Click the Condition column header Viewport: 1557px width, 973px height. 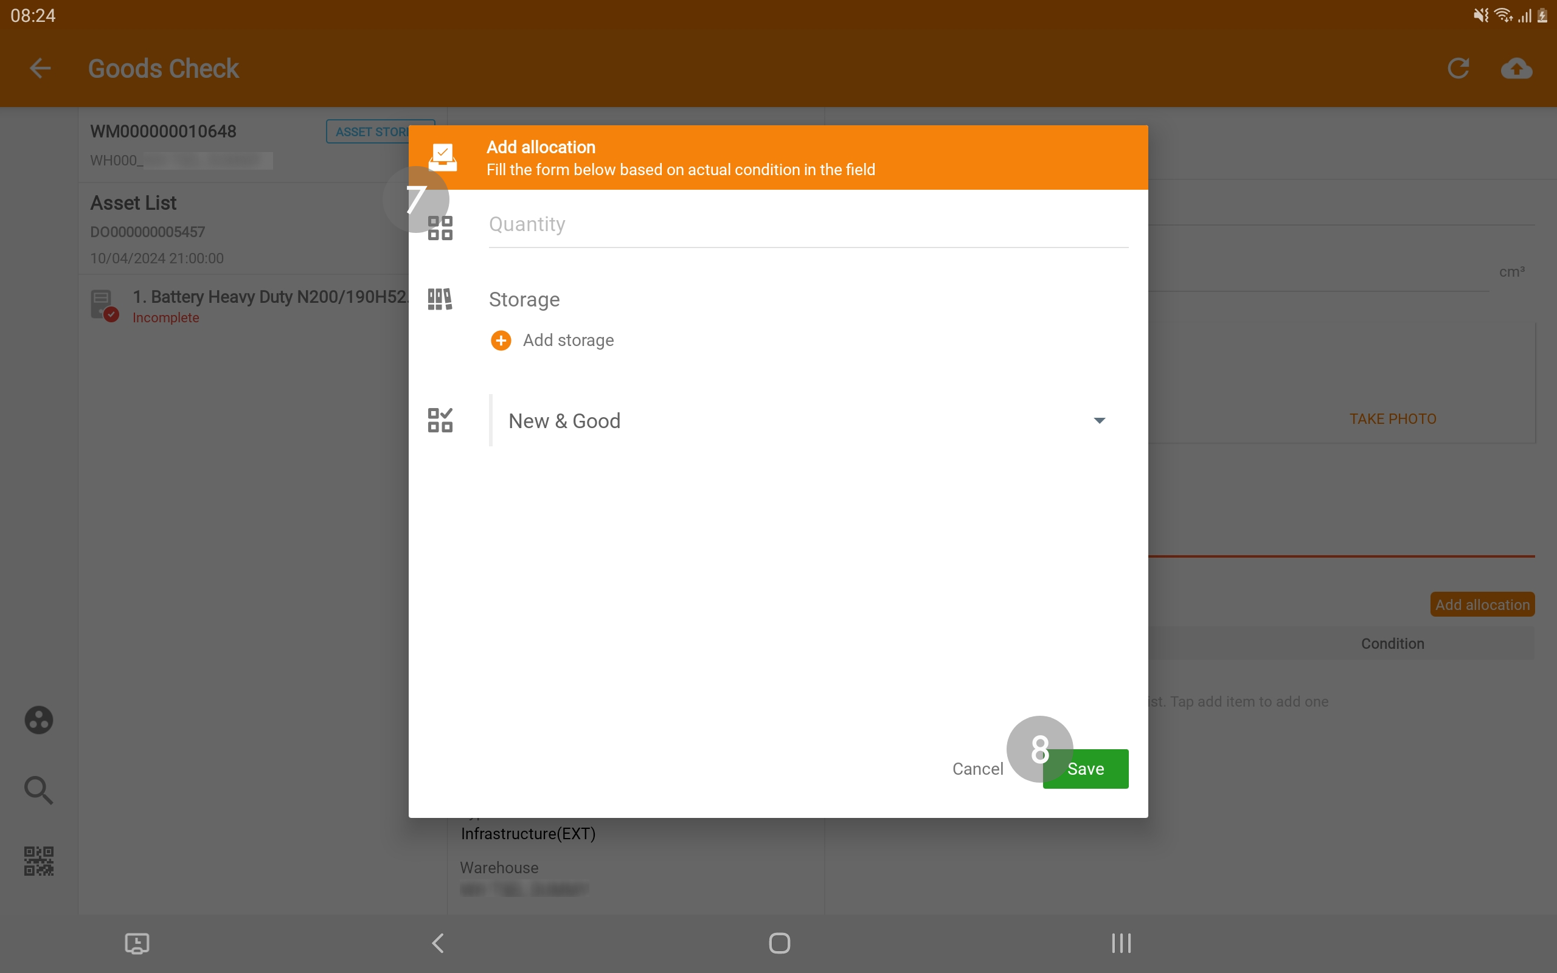tap(1392, 643)
